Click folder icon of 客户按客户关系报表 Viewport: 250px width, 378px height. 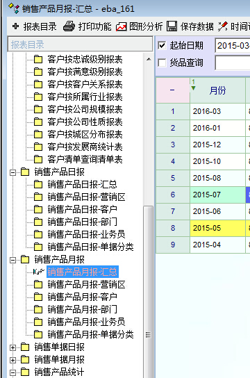pos(38,84)
